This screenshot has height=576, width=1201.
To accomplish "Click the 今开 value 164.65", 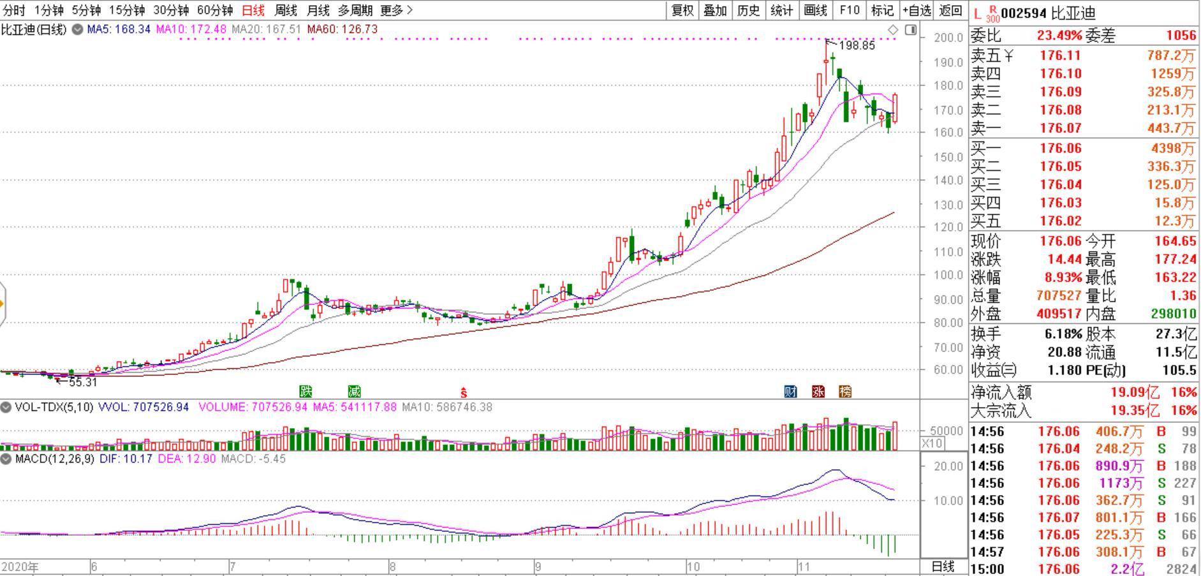I will pyautogui.click(x=1175, y=241).
